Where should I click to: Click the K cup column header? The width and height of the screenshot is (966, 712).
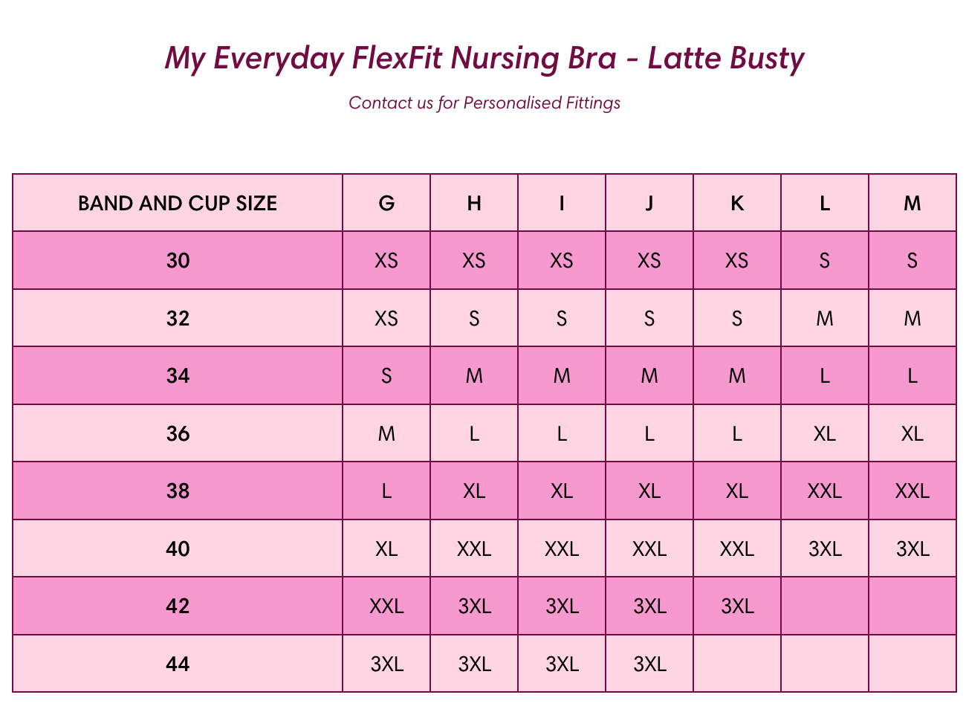737,203
